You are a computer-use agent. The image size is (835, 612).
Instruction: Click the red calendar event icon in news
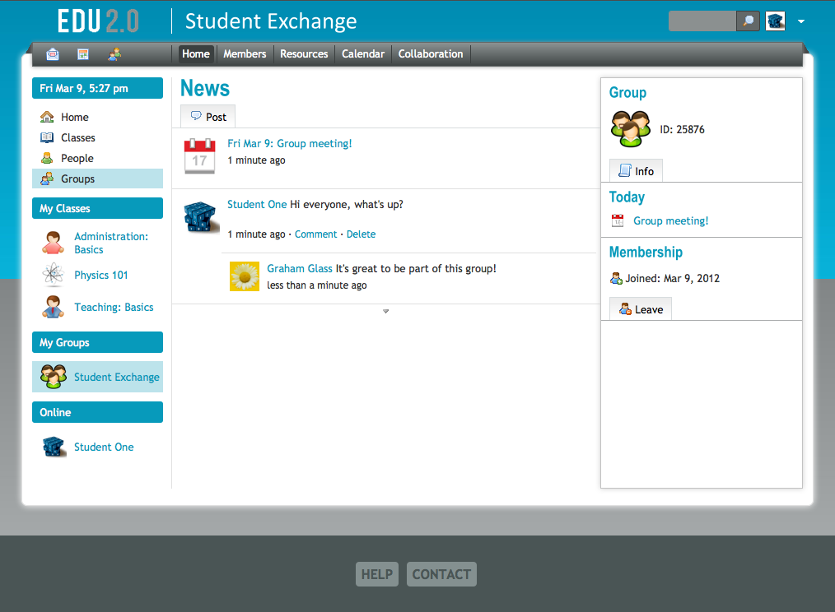pyautogui.click(x=199, y=155)
